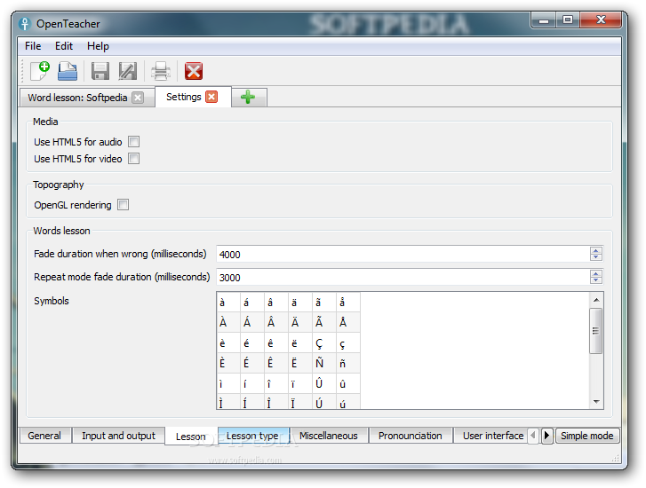Grab the window resize grip corner
This screenshot has height=488, width=646.
point(616,459)
